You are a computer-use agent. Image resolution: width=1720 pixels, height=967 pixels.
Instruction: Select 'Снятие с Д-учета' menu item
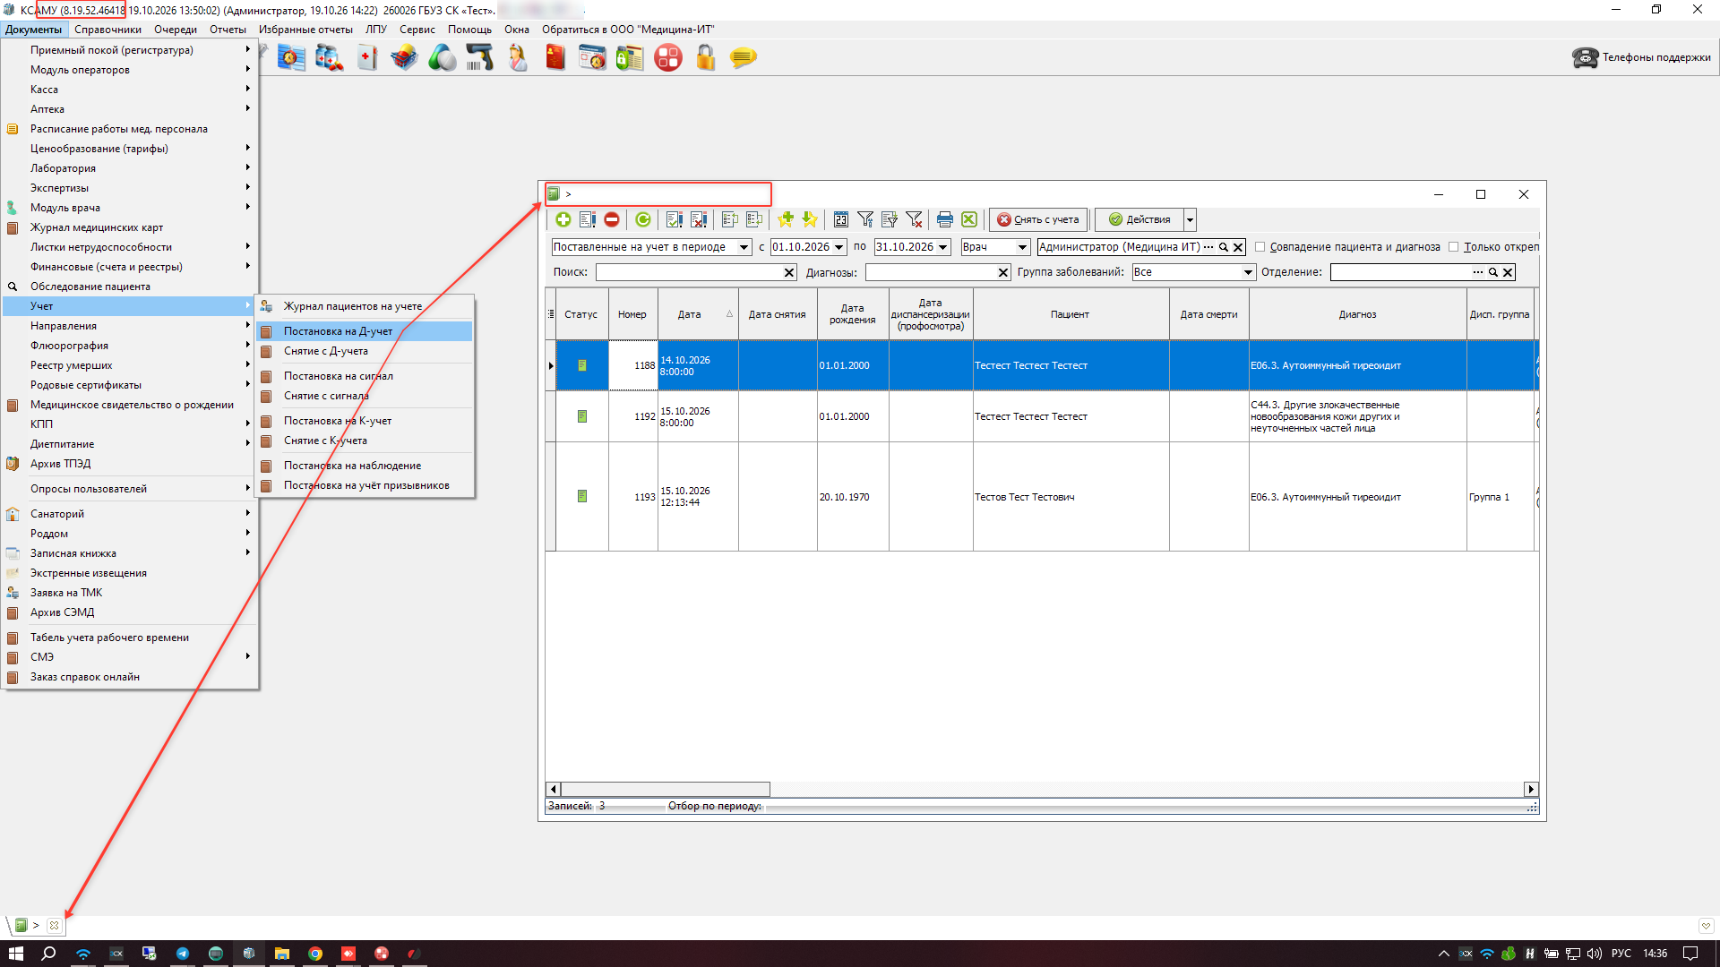365,351
